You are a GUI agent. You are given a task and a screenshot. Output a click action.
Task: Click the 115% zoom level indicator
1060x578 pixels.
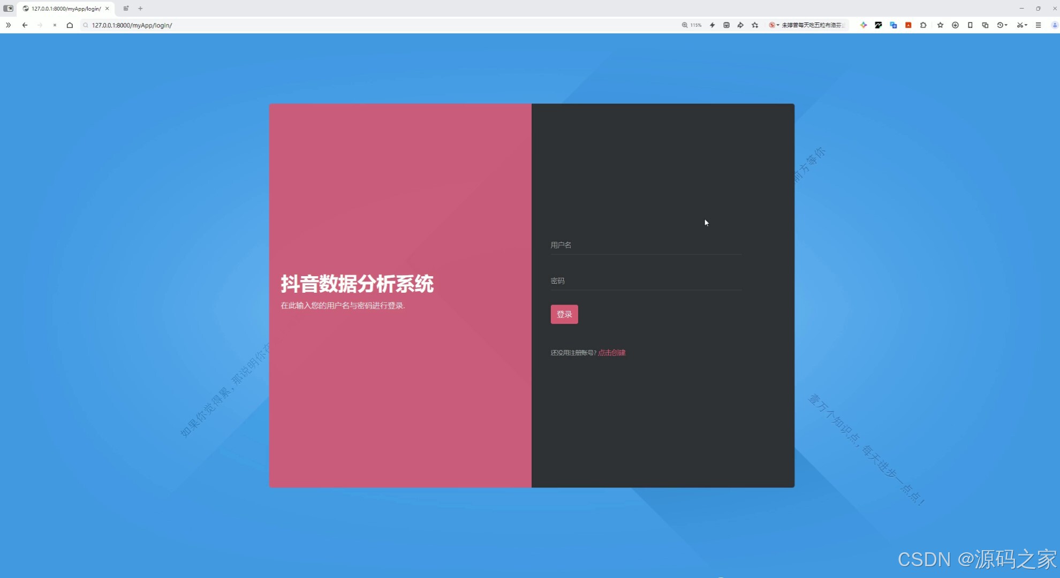(x=692, y=25)
